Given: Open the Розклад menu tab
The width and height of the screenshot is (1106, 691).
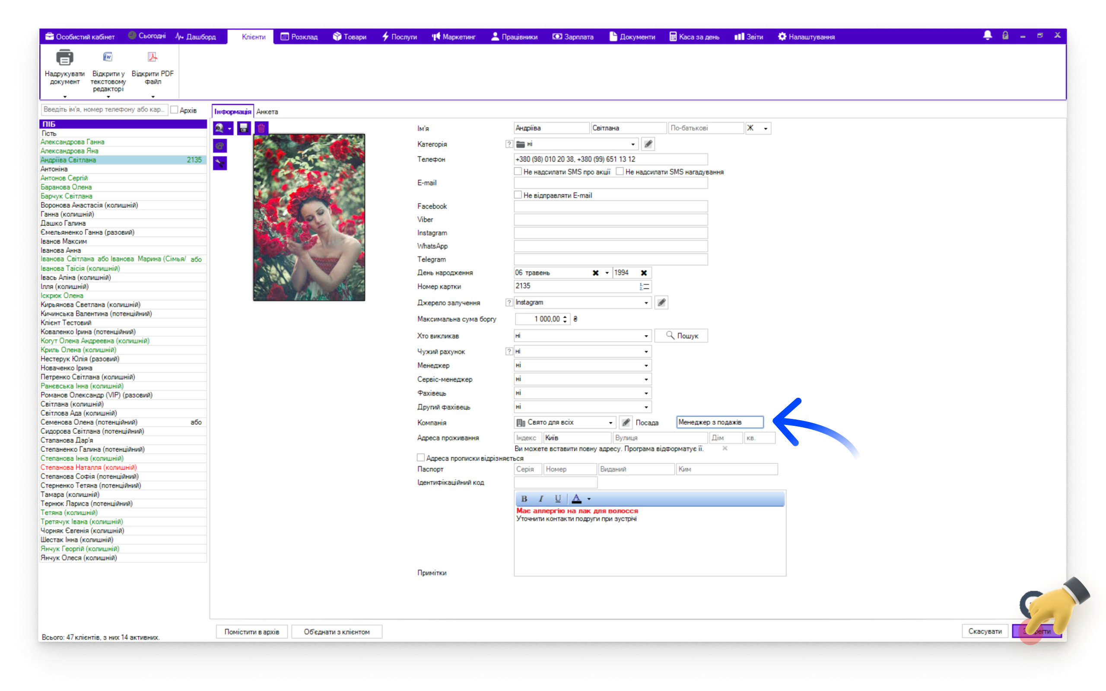Looking at the screenshot, I should point(299,37).
